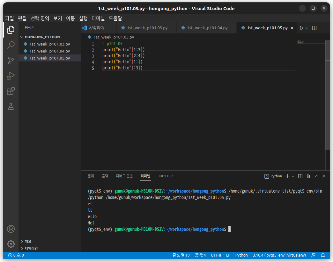
Task: Click the breadcrumb 1st_week_p101.05.py
Action: pos(114,37)
